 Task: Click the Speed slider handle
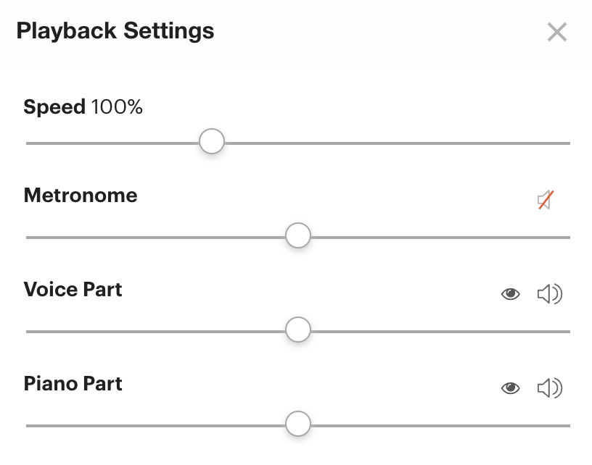[211, 142]
